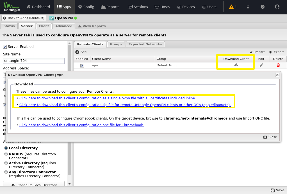Image resolution: width=287 pixels, height=194 pixels.
Task: Click the Import button
Action: pos(257,52)
